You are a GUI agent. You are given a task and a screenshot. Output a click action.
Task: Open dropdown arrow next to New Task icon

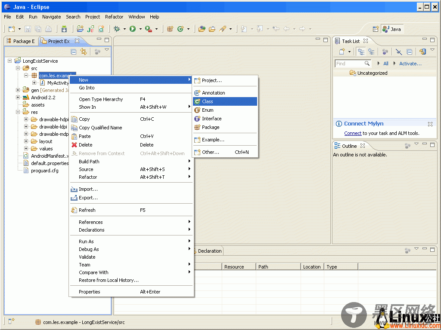(349, 52)
